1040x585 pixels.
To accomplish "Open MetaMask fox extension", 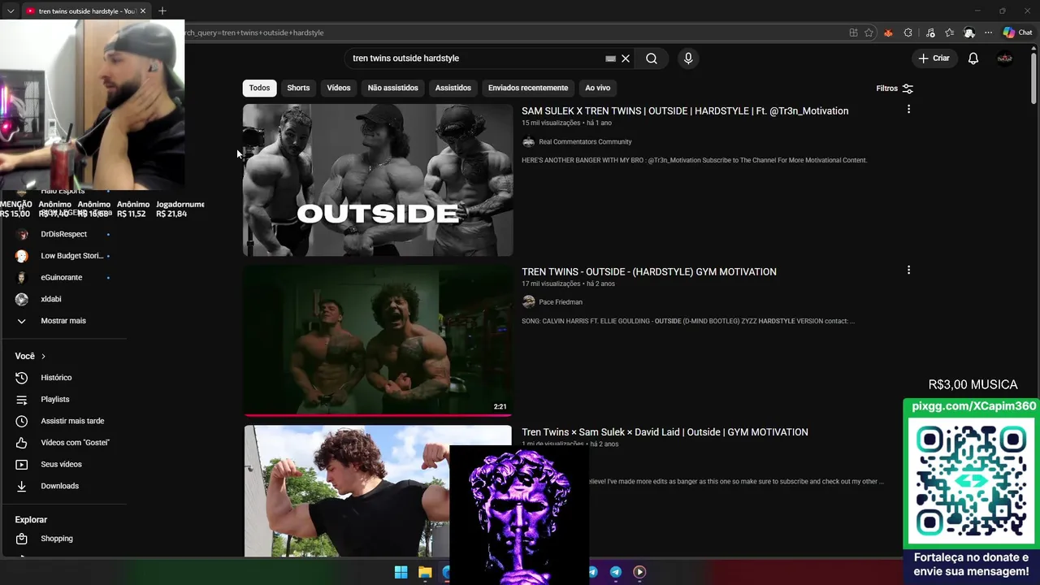I will (x=888, y=32).
